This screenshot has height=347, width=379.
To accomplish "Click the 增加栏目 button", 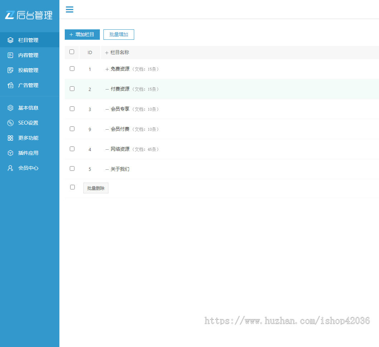I will pos(82,35).
